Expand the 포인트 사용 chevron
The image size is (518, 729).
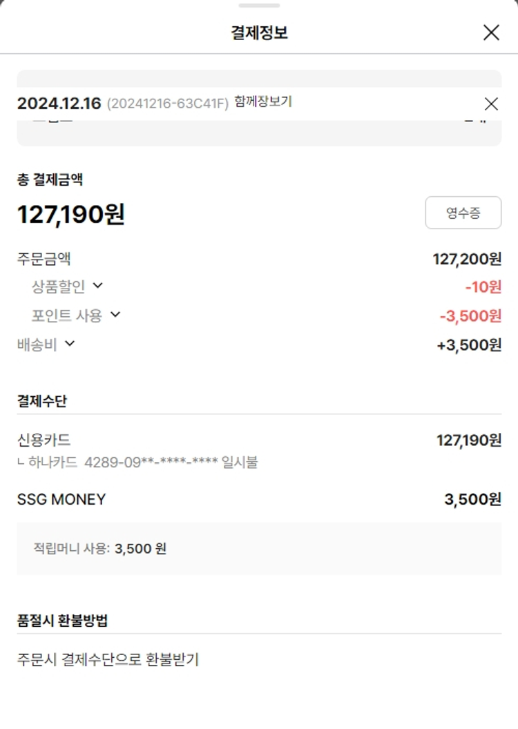tap(115, 315)
